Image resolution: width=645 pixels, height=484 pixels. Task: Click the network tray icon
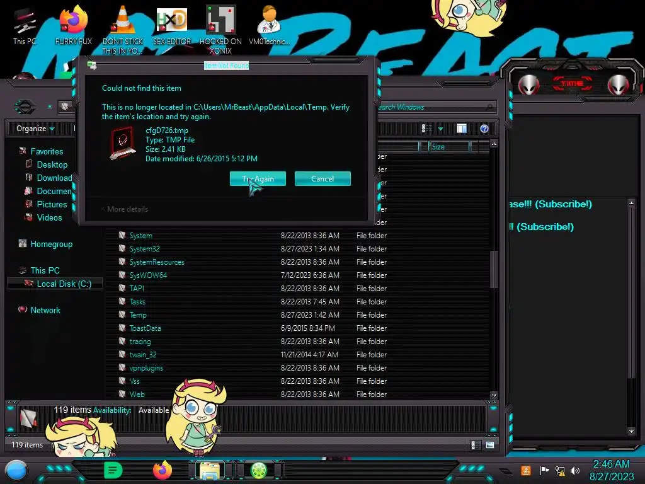point(560,470)
